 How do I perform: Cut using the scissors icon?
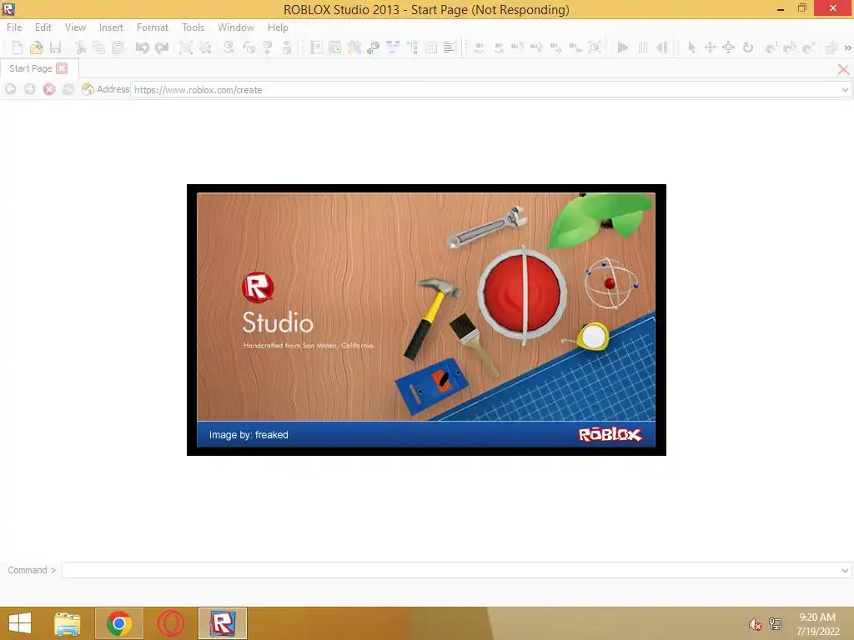coord(81,47)
